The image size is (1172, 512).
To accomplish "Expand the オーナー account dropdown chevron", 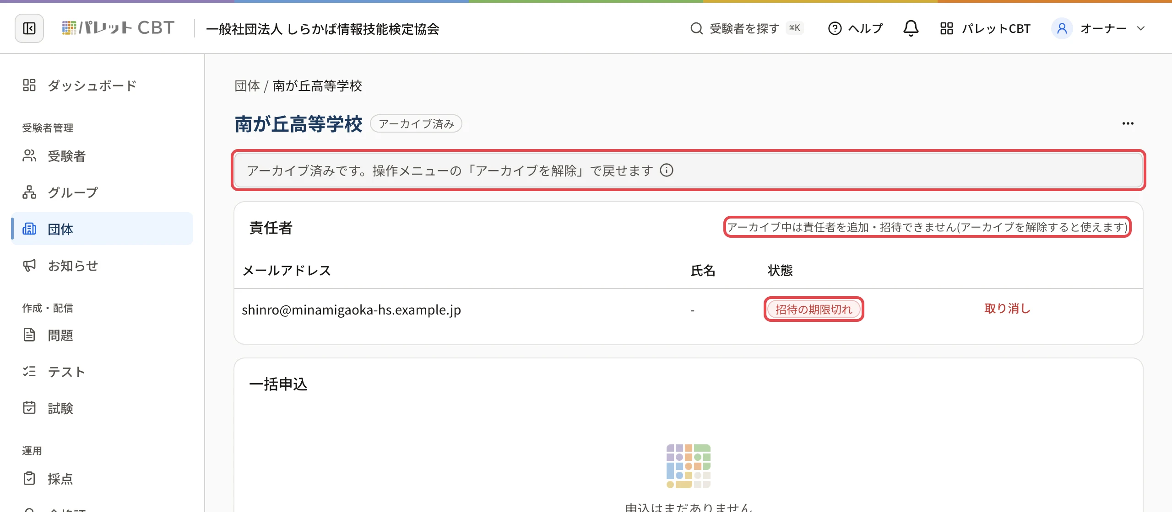I will (x=1141, y=28).
